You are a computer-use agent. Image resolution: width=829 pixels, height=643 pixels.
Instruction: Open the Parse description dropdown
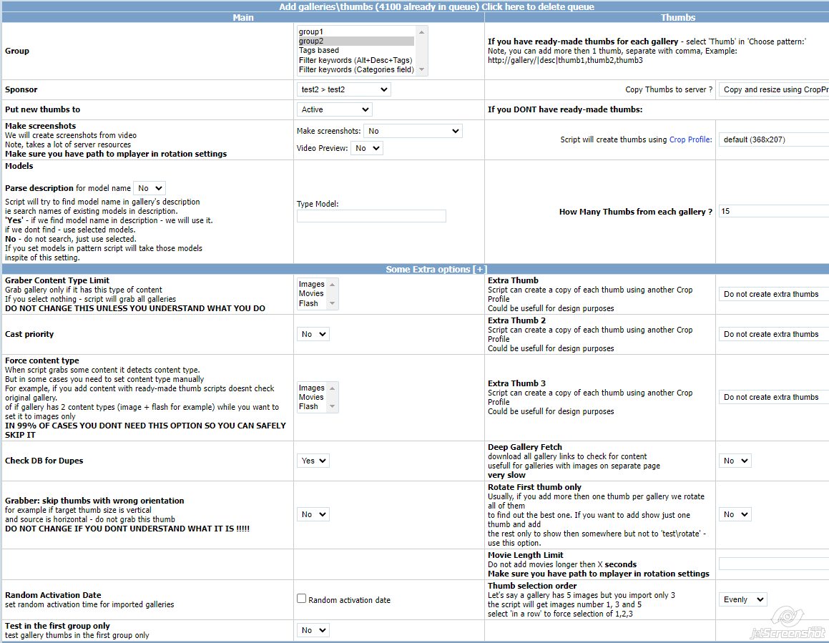149,188
